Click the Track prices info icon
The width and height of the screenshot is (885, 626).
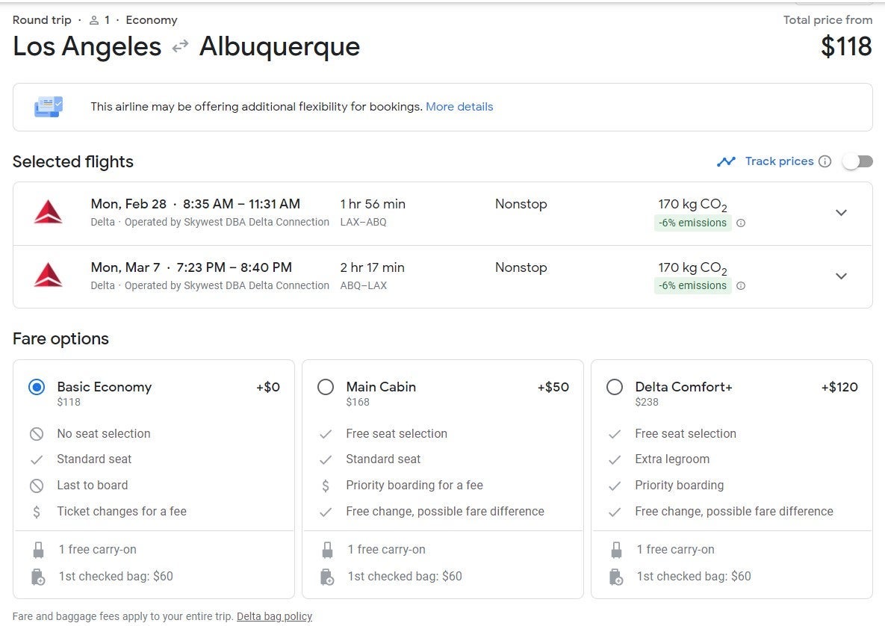click(x=825, y=161)
